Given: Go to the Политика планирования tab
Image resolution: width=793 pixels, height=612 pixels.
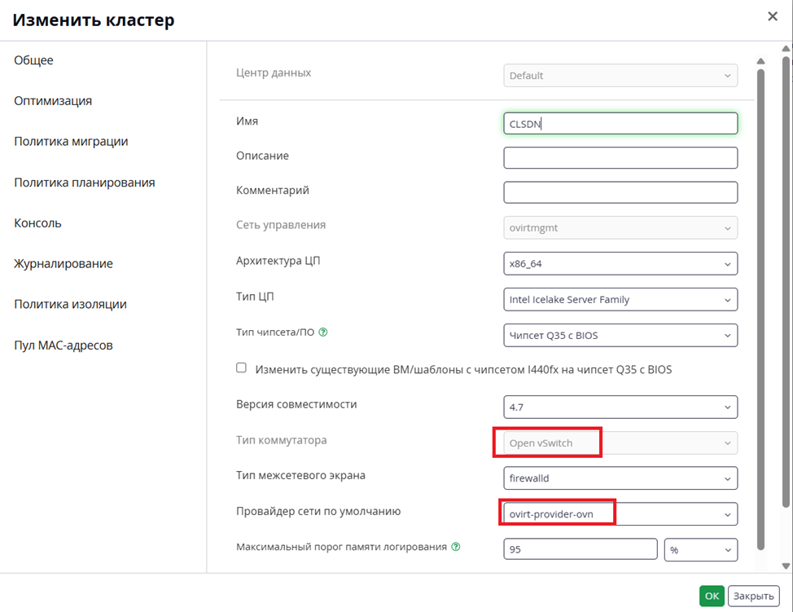Looking at the screenshot, I should [x=85, y=183].
